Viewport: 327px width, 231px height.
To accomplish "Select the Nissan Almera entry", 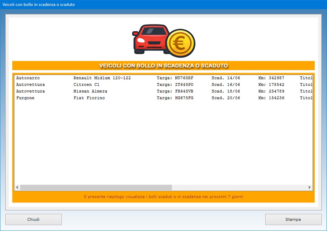I will pyautogui.click(x=90, y=91).
